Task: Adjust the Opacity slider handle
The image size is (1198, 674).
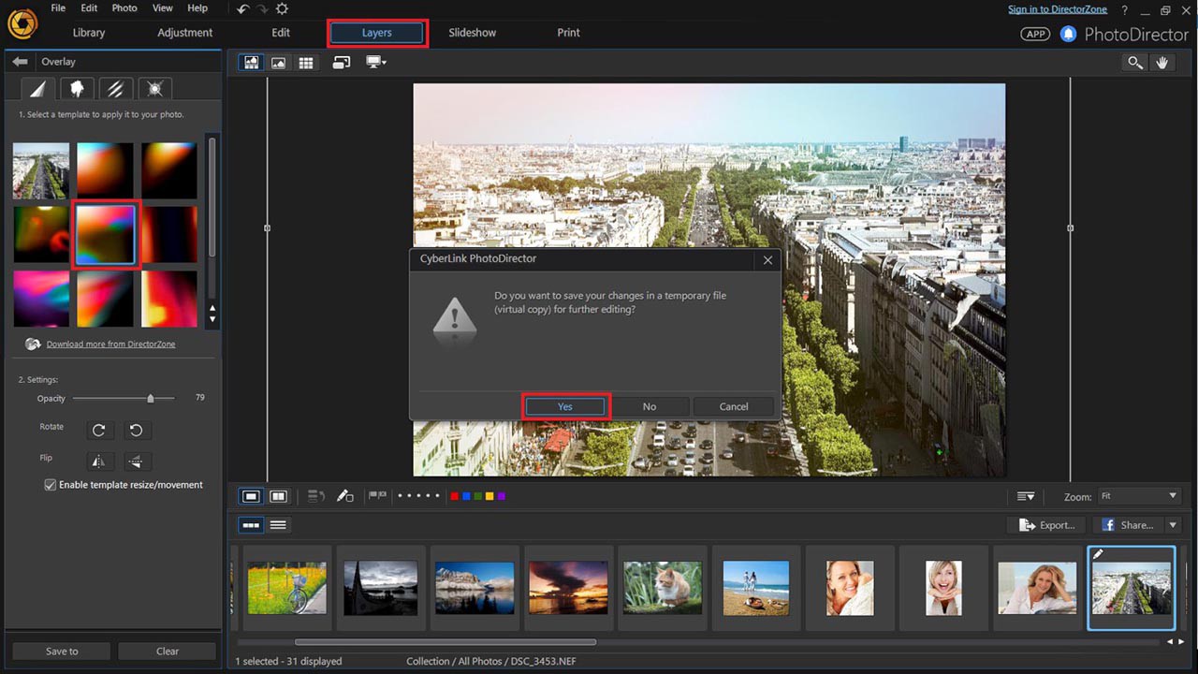Action: (150, 399)
